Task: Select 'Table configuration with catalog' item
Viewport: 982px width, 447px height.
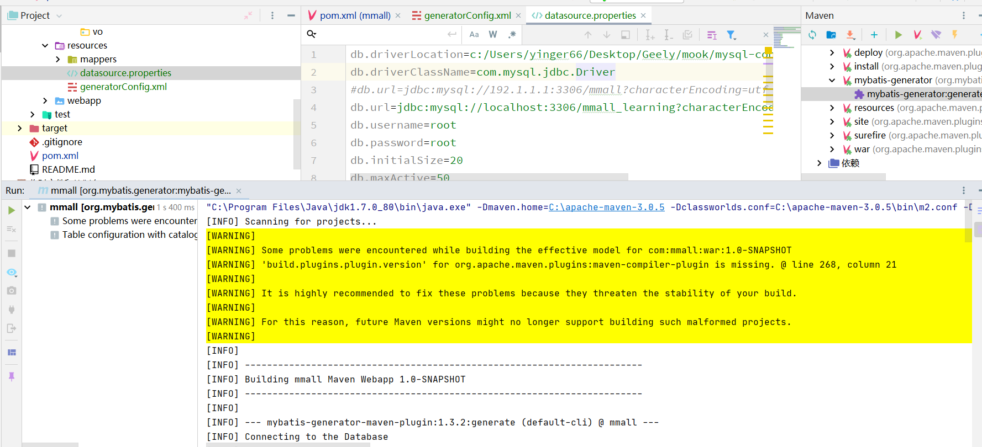Action: click(x=124, y=235)
